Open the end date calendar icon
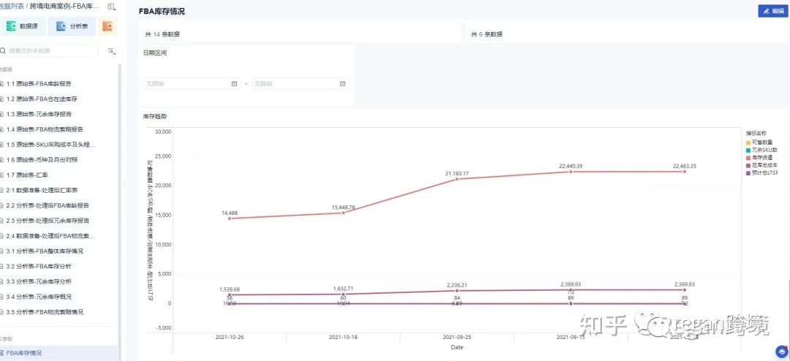This screenshot has width=790, height=361. pos(342,83)
